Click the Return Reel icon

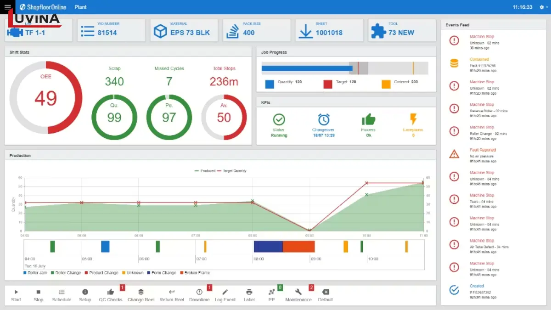click(171, 293)
